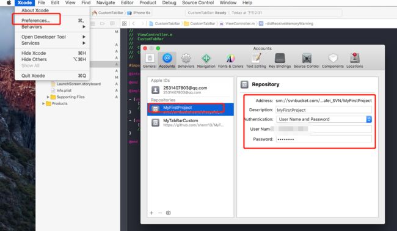Expand the Products folder
The height and width of the screenshot is (231, 397).
pos(43,104)
